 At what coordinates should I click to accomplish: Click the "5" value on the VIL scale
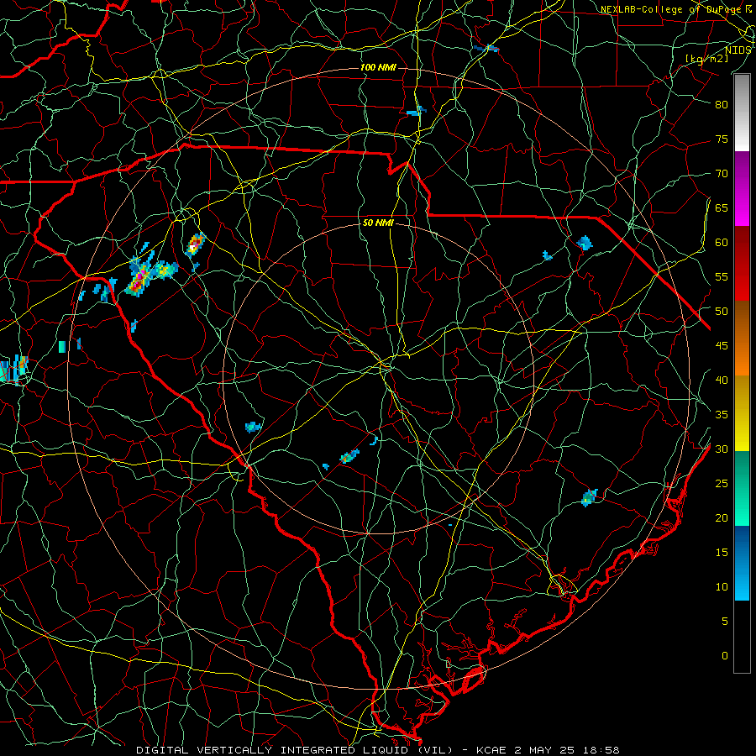[x=725, y=622]
